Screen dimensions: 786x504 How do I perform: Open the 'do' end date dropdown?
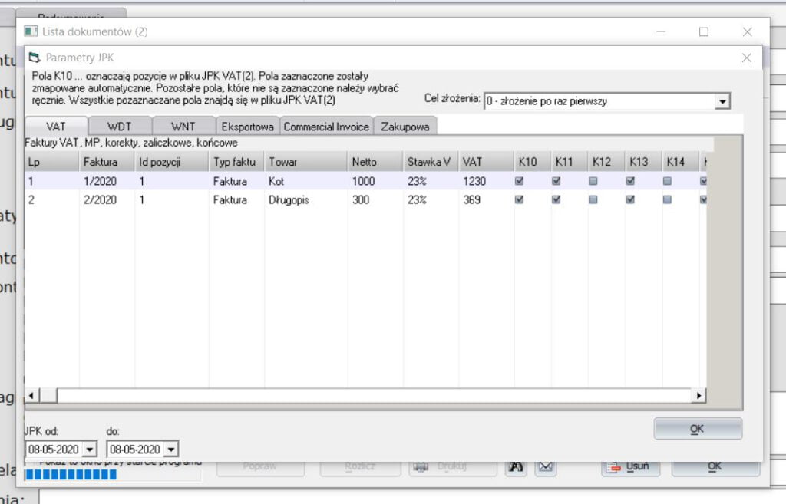(170, 449)
